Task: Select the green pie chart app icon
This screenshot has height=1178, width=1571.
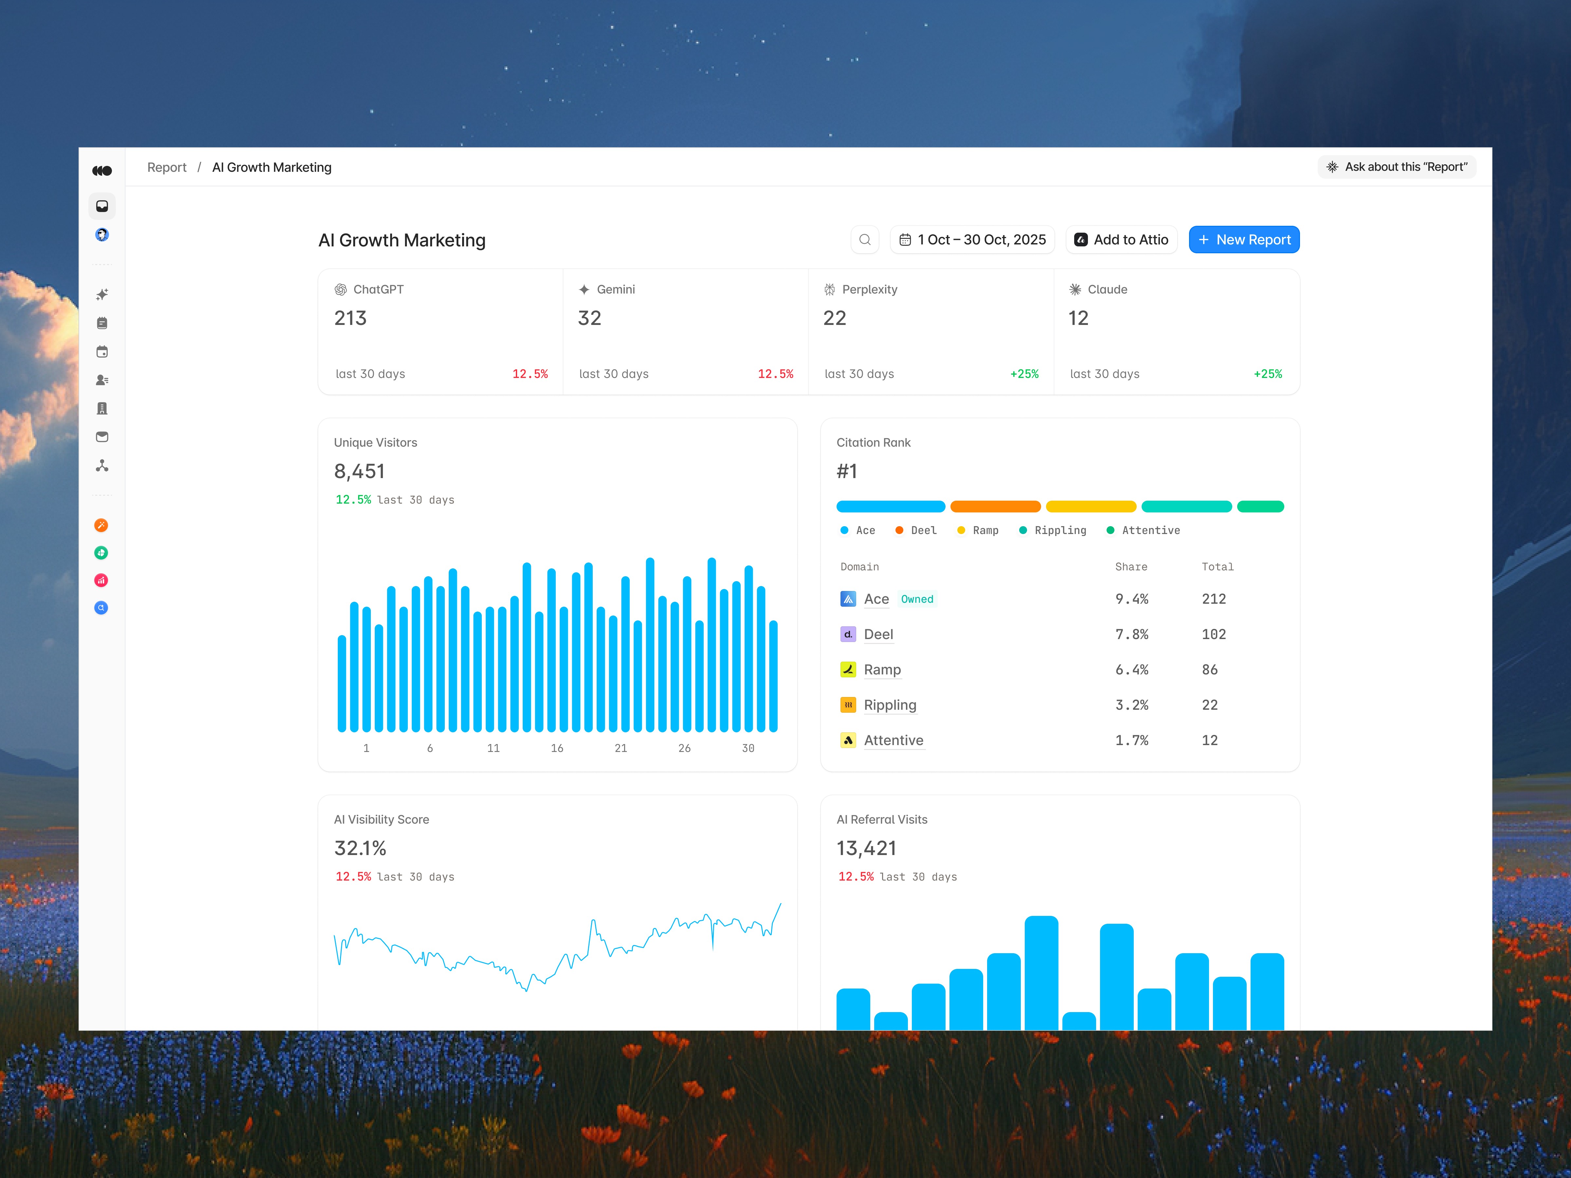Action: point(101,553)
